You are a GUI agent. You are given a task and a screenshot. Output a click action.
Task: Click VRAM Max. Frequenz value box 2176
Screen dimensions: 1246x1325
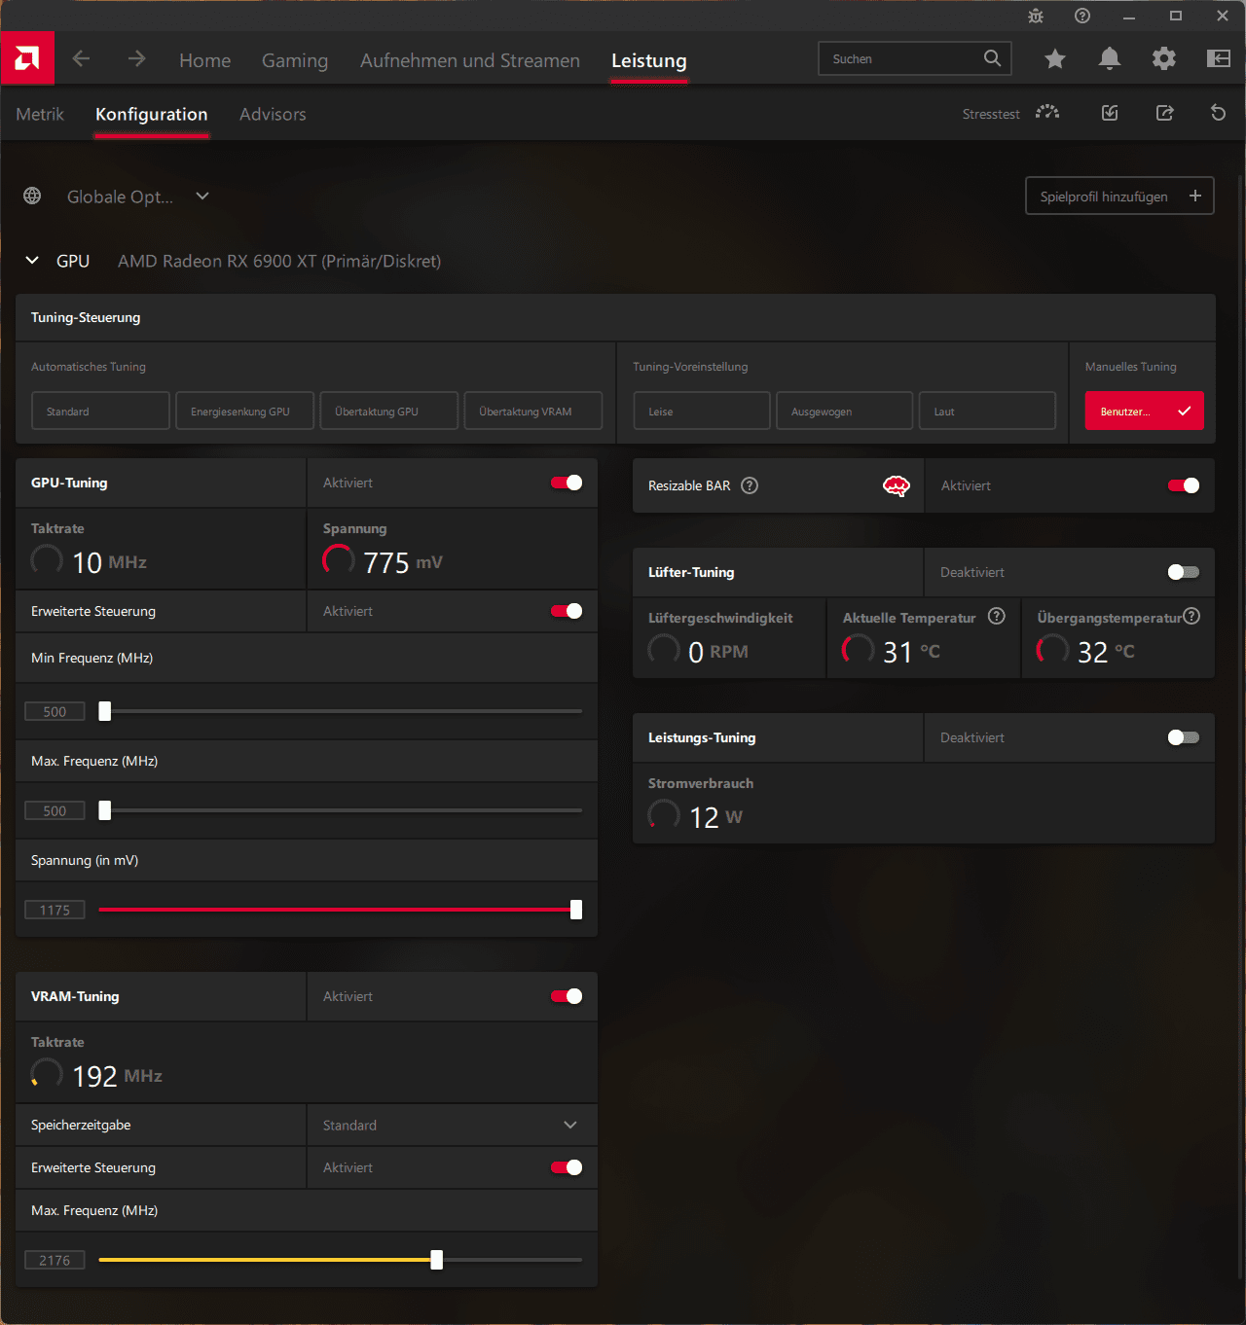(55, 1260)
